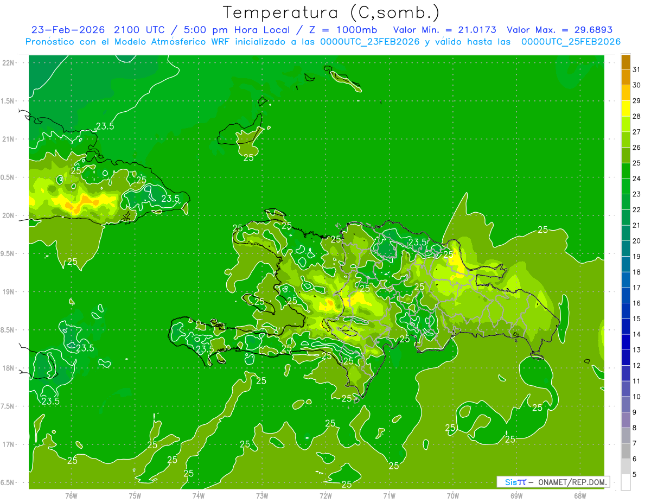
Task: Click the white colorbar segment below label 5
Action: click(x=626, y=482)
